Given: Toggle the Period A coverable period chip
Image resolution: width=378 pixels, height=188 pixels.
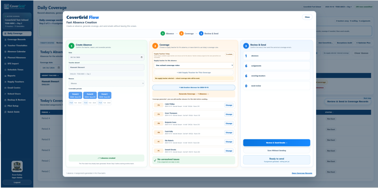Looking at the screenshot, I should coord(75,95).
